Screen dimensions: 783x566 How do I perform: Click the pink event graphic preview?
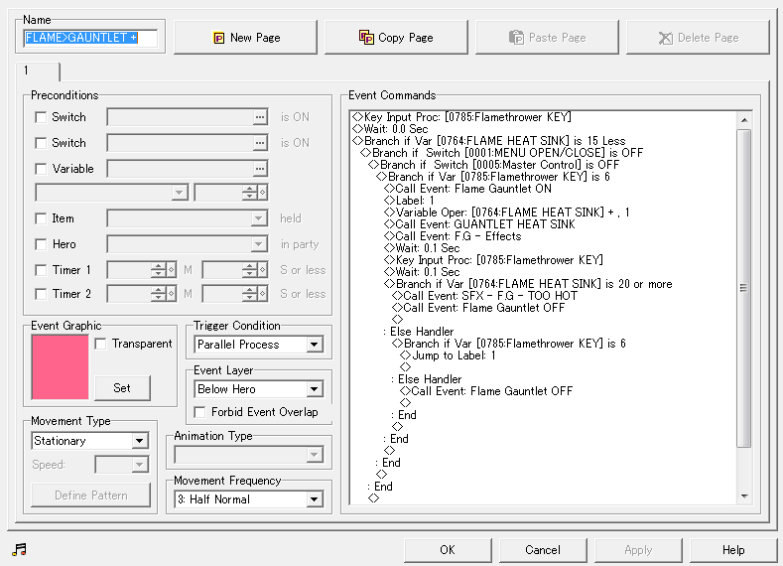coord(60,366)
